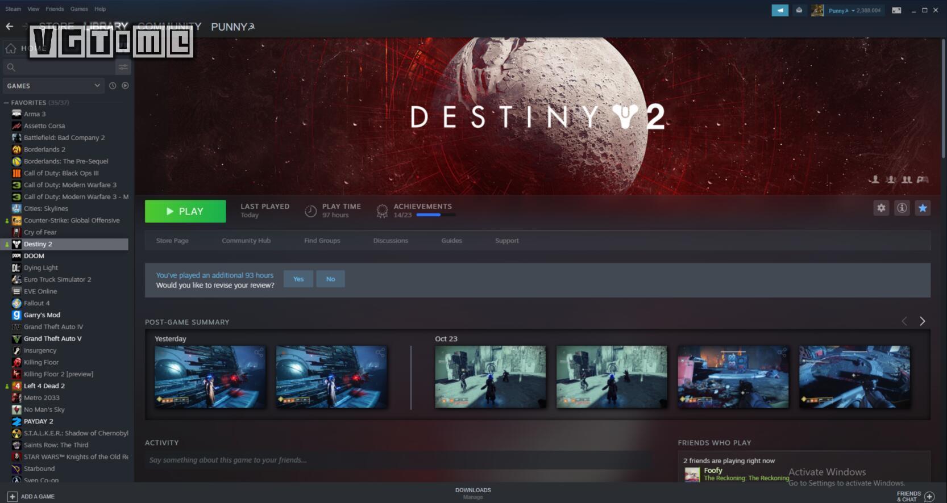Open the Find Groups link
The image size is (947, 503).
322,241
